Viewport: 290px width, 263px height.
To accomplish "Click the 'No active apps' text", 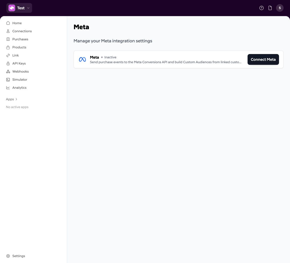I will click(x=17, y=107).
